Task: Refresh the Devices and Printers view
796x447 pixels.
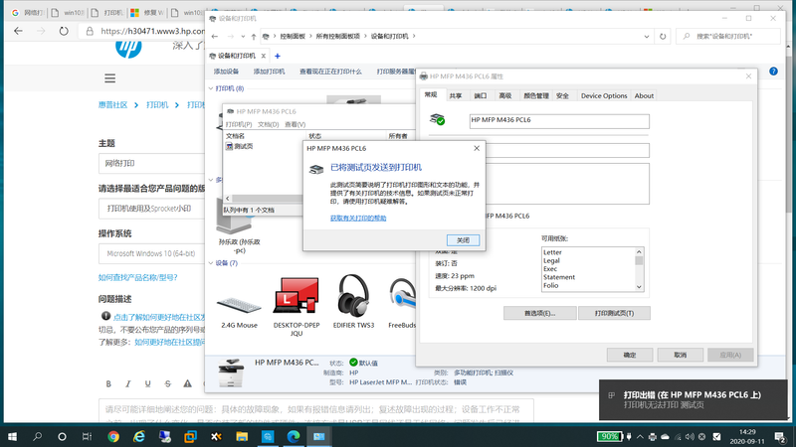Action: point(663,37)
